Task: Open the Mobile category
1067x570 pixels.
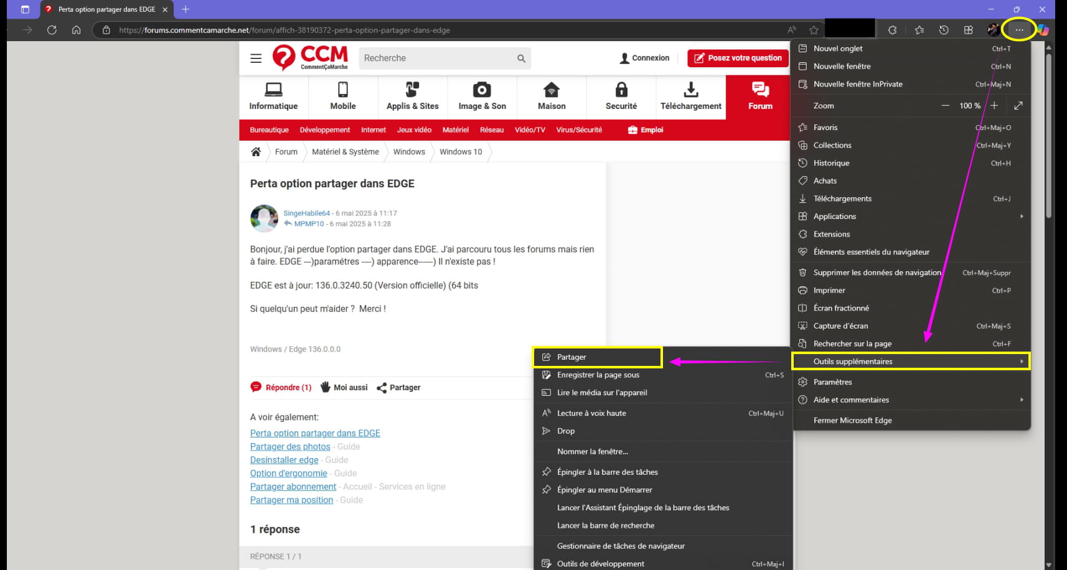Action: pos(343,96)
